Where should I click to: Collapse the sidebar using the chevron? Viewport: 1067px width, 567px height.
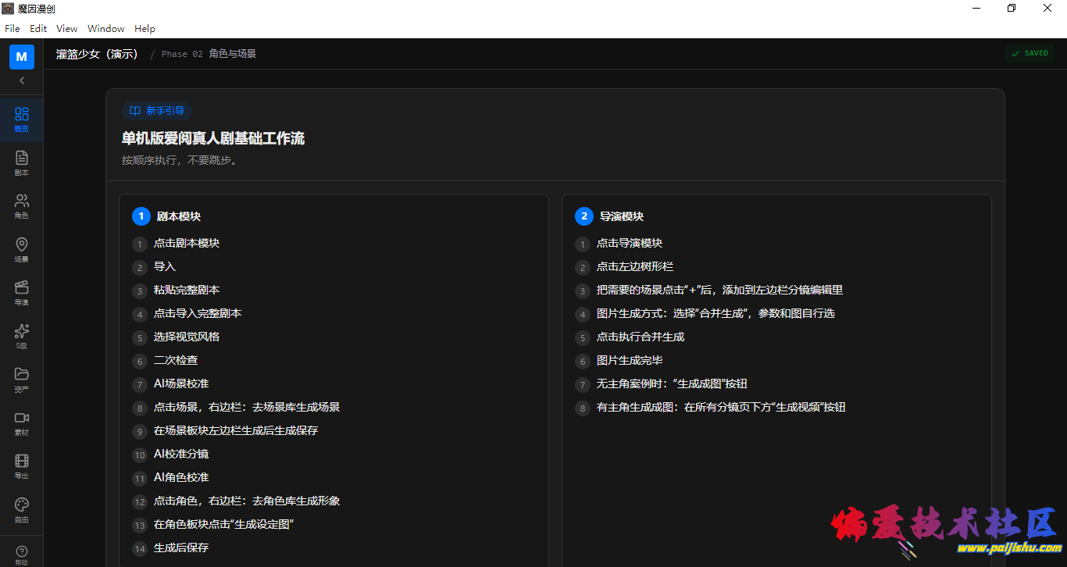point(21,80)
